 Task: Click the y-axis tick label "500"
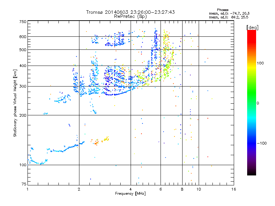point(23,50)
